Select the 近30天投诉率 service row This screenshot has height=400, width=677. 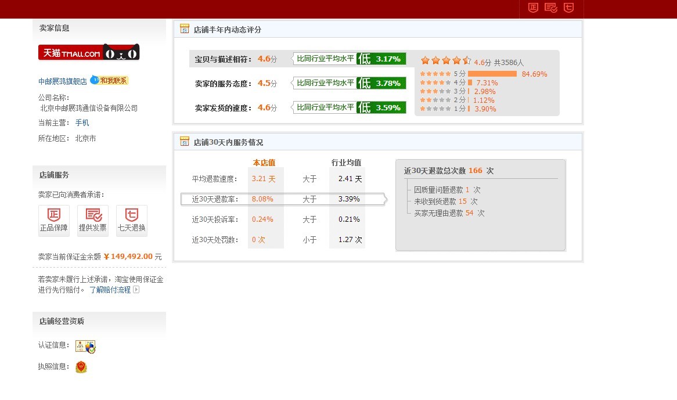tap(277, 219)
